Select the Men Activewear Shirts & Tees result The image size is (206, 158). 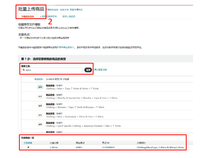point(40,115)
